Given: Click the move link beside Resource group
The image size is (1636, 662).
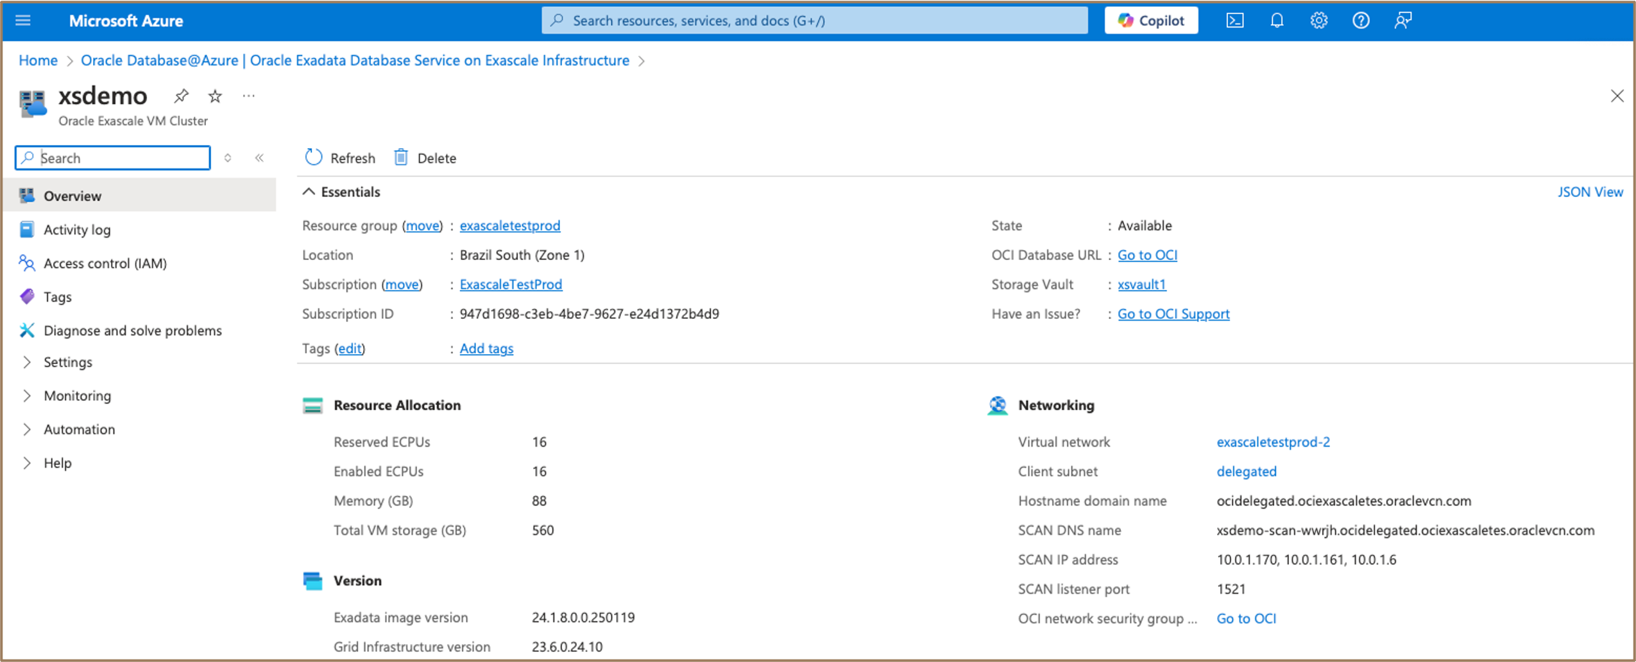Looking at the screenshot, I should (x=423, y=226).
